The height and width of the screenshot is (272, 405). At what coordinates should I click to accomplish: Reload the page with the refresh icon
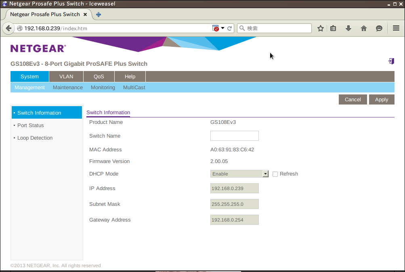(229, 28)
